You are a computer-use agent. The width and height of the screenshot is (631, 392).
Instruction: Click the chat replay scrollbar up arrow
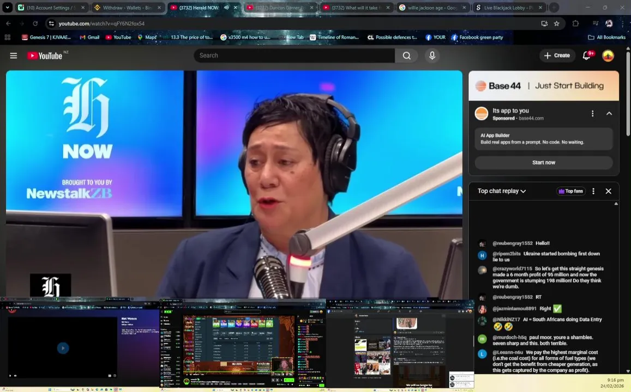[x=616, y=204]
